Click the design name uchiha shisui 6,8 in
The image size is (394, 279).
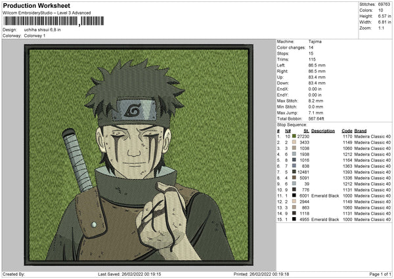(x=42, y=30)
